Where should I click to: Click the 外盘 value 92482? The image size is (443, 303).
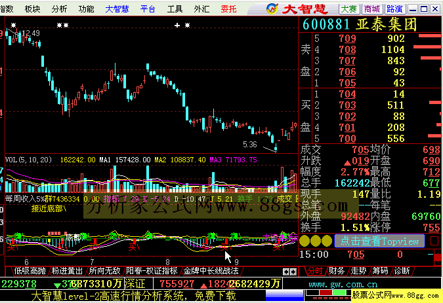pos(355,216)
